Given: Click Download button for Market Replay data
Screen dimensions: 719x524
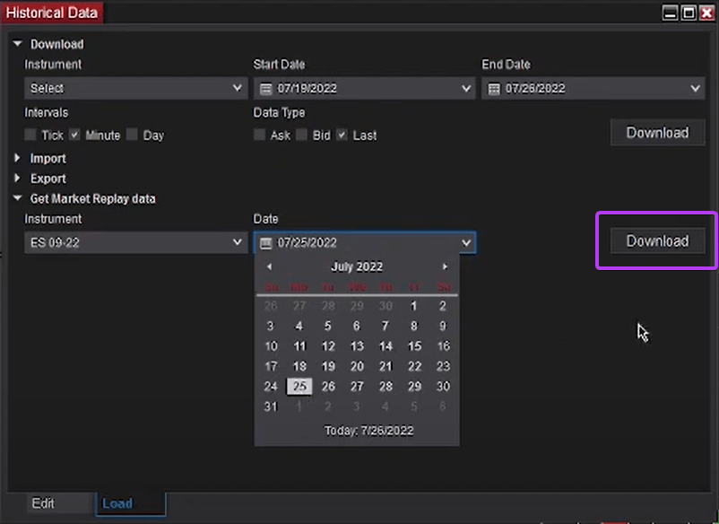Looking at the screenshot, I should click(x=657, y=240).
